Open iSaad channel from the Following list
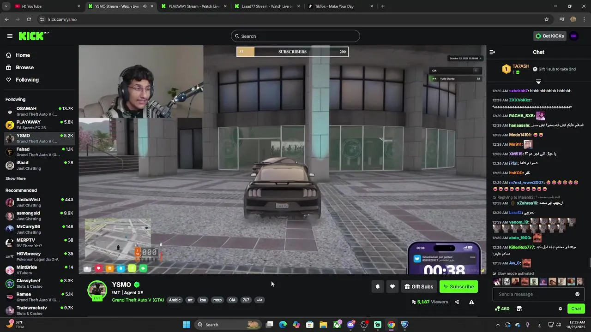 (39, 165)
